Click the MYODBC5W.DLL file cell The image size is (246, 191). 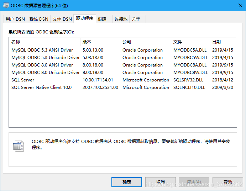coord(190,58)
